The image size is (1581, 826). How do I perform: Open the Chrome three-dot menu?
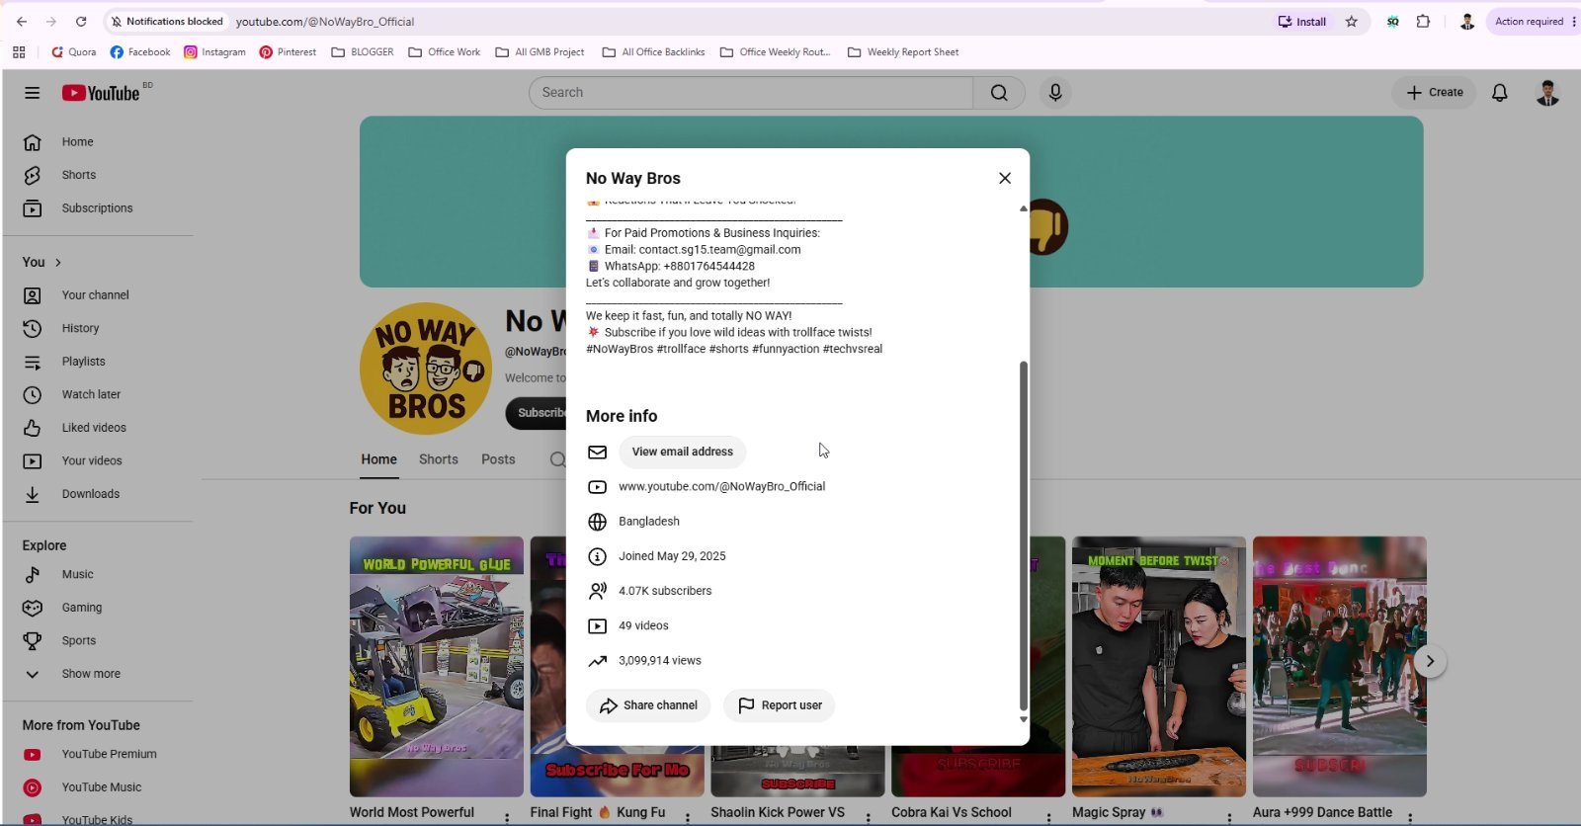1573,22
